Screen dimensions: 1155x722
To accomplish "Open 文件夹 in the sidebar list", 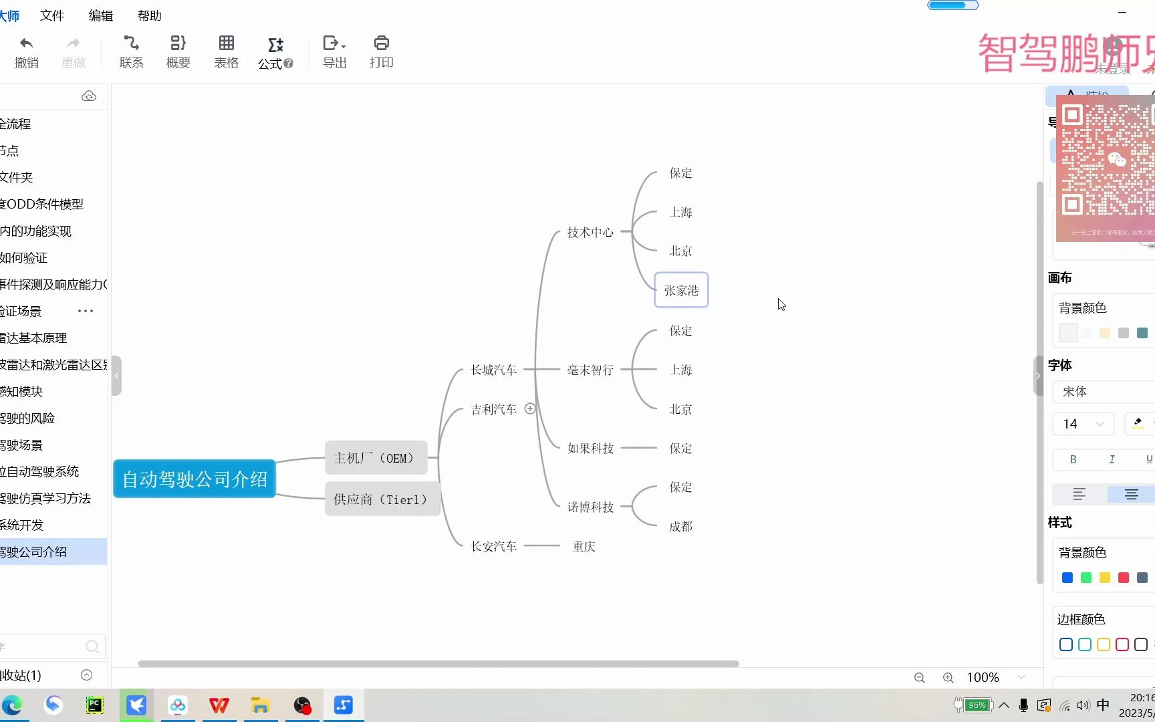I will (x=53, y=177).
